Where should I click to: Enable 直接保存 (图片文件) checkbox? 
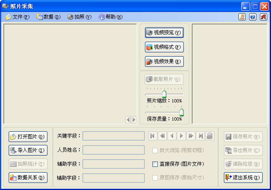pos(155,164)
